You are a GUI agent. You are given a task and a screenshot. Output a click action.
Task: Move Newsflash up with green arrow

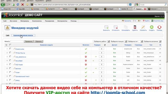[93, 61]
